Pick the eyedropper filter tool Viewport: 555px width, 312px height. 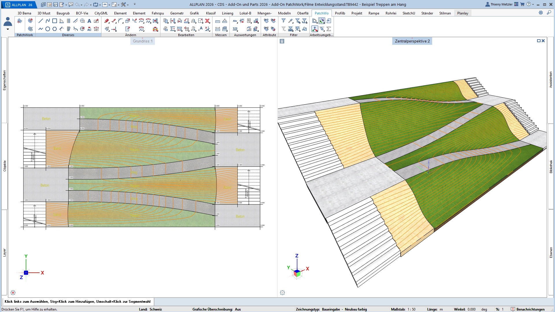point(291,21)
